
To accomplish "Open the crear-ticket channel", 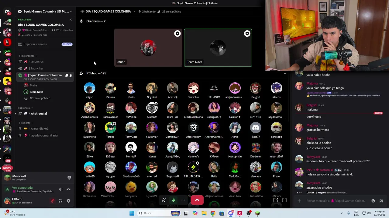I will click(x=45, y=128).
